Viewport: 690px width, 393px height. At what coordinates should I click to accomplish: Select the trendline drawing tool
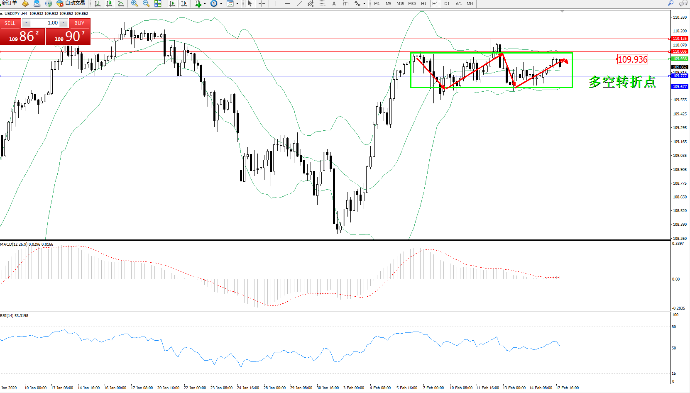coord(299,3)
